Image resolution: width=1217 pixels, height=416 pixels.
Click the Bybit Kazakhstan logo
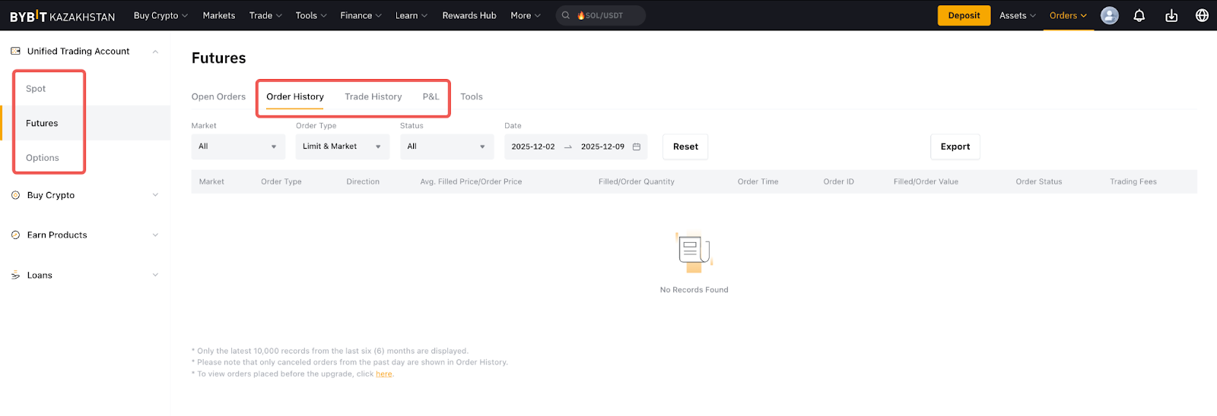(x=62, y=16)
